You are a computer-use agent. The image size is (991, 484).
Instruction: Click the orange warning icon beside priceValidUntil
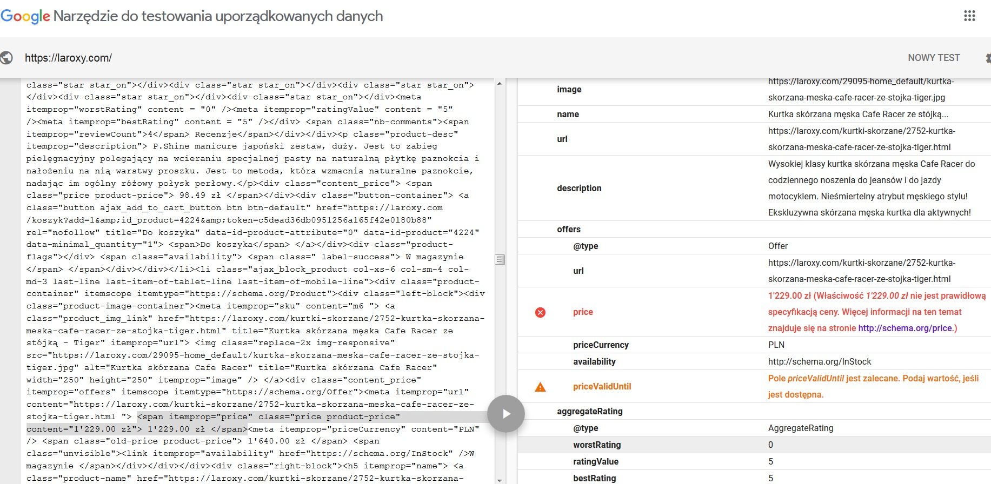[x=540, y=387]
